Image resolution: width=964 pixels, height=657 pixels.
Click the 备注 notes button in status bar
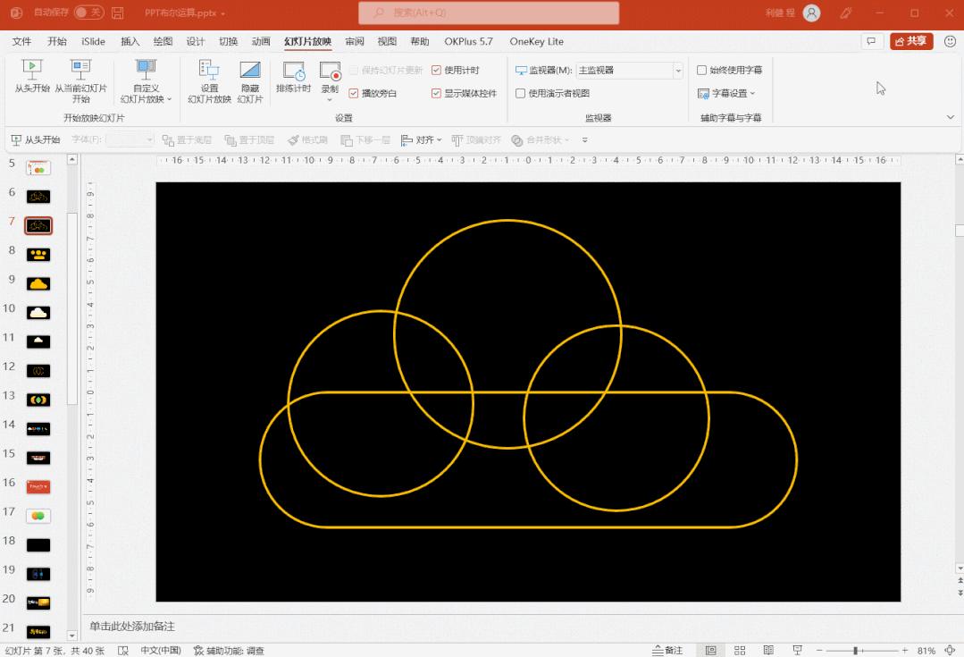[x=667, y=651]
